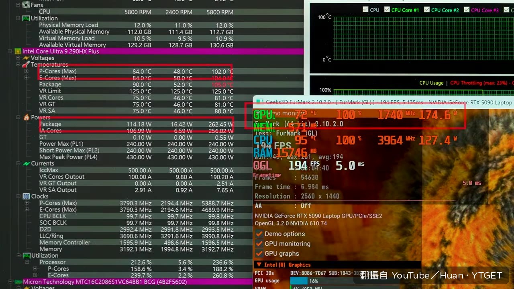The height and width of the screenshot is (289, 514).
Task: Click the Currents waveform icon
Action: (x=26, y=163)
